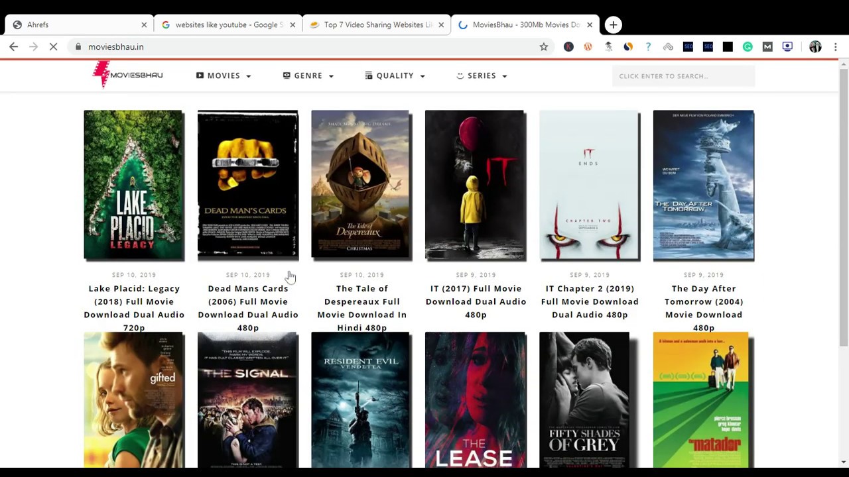Image resolution: width=849 pixels, height=477 pixels.
Task: Open The Day After Tomorrow poster
Action: [704, 185]
